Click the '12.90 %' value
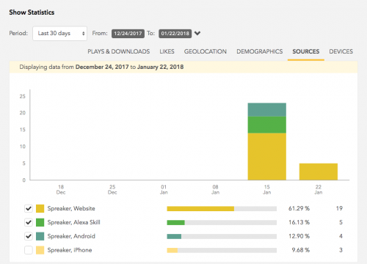Viewport: 367px width, 264px height. click(299, 236)
